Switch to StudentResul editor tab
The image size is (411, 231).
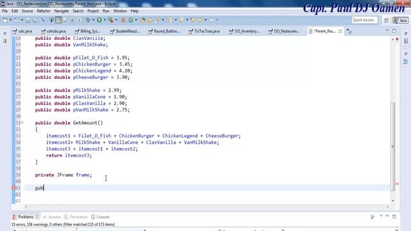125,31
